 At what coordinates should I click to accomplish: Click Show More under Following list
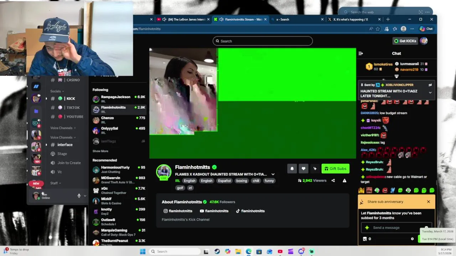[100, 151]
